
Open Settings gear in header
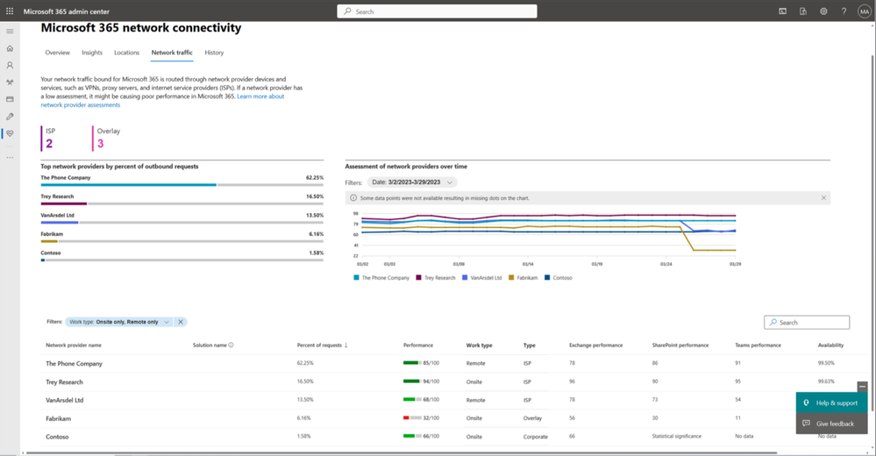coord(823,11)
